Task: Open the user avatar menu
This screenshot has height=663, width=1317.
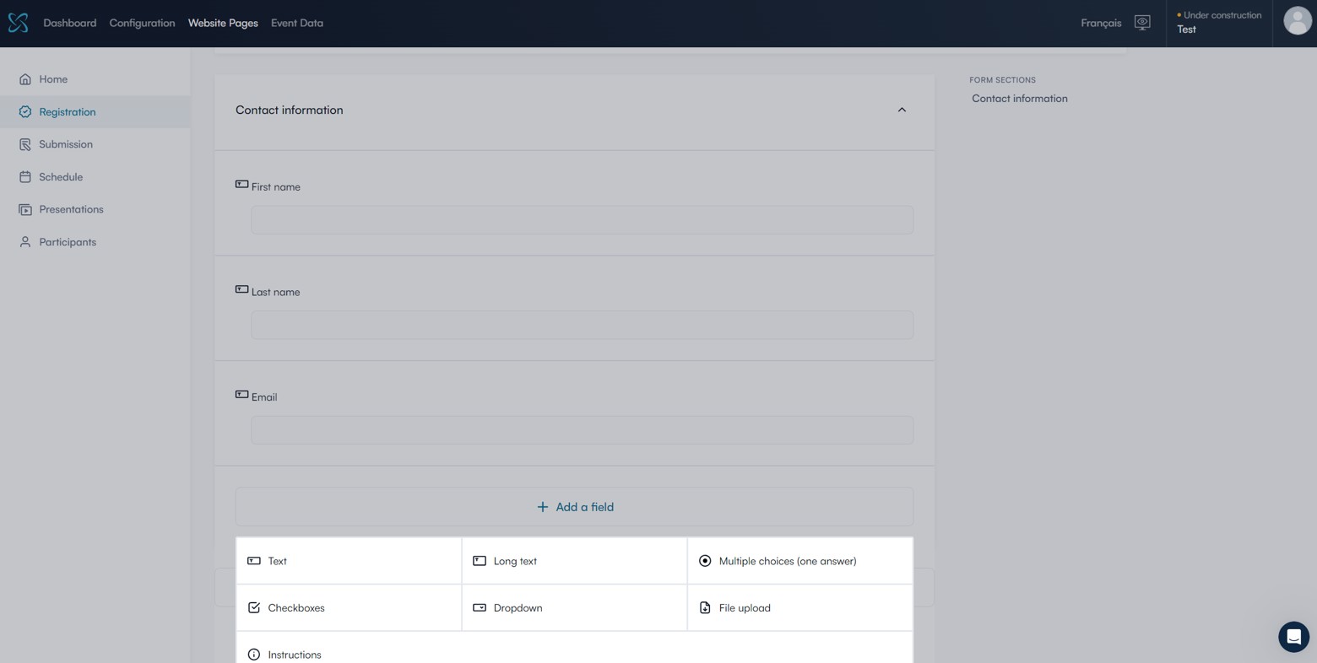Action: pyautogui.click(x=1297, y=21)
